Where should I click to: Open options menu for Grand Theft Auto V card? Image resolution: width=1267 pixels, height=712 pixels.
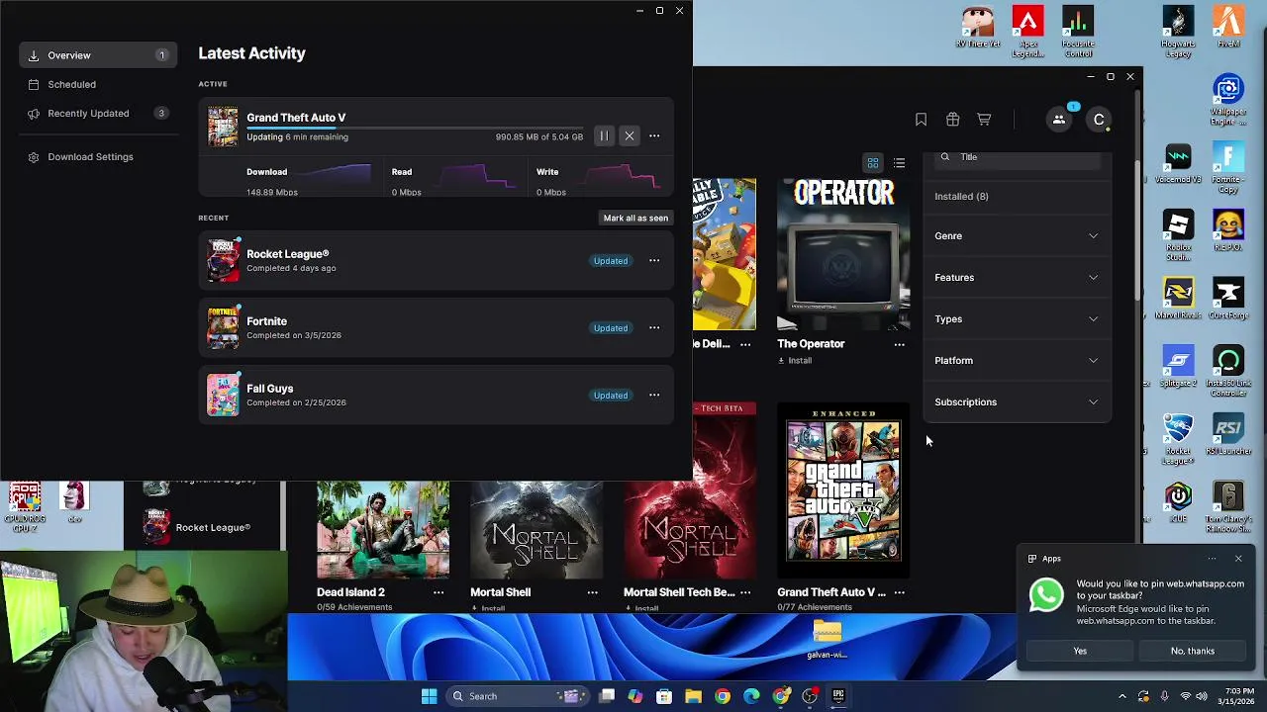(899, 592)
